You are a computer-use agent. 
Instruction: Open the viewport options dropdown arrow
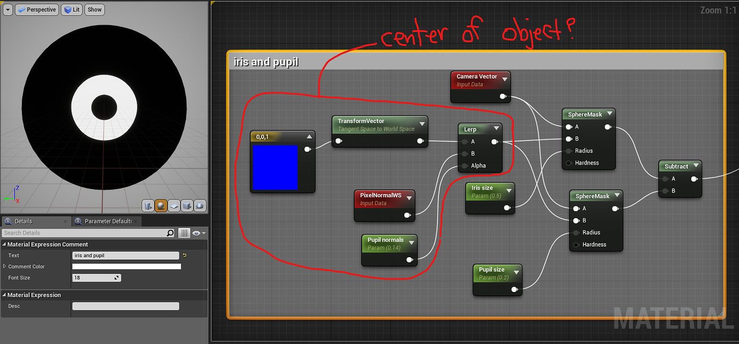[7, 10]
